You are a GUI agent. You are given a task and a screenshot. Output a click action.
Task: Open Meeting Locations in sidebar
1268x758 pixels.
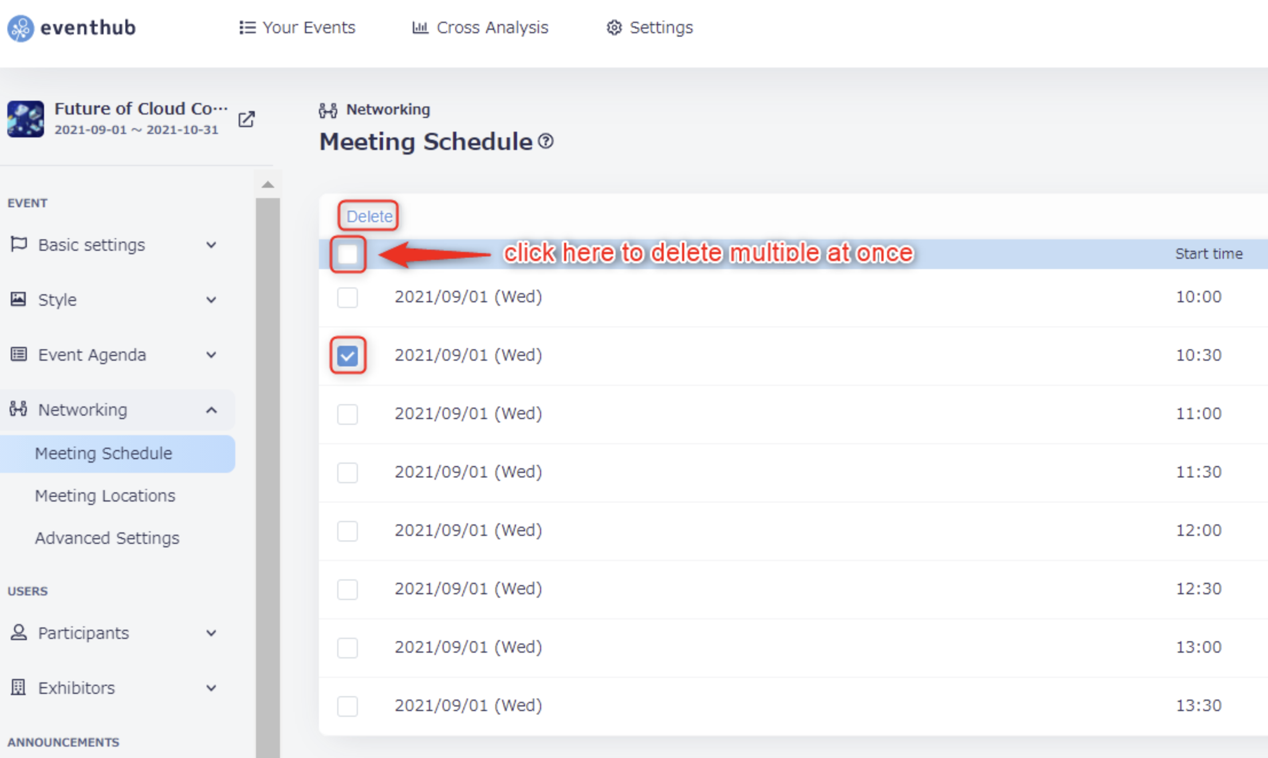pos(105,495)
